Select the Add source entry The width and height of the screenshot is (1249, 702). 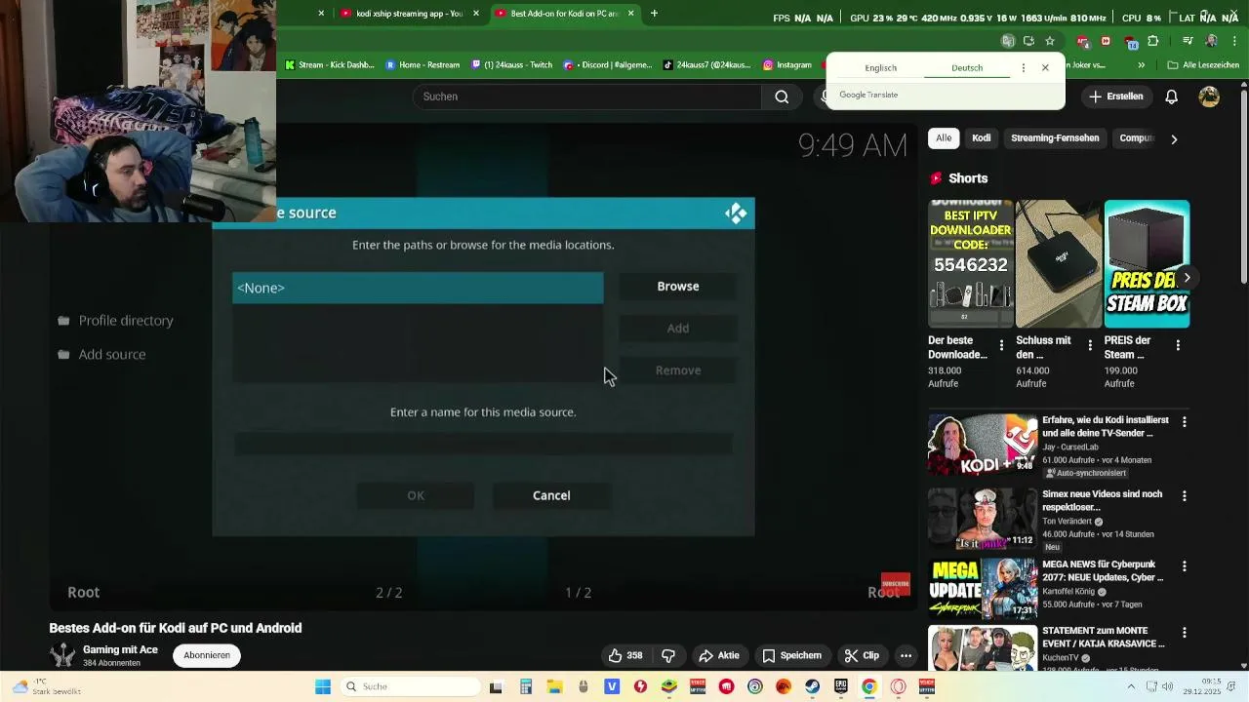click(x=101, y=354)
